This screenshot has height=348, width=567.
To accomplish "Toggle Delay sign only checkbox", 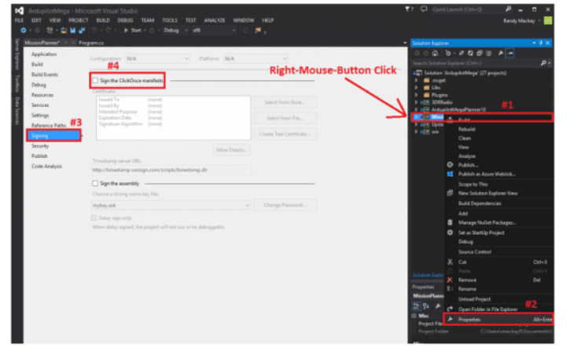I will point(94,218).
